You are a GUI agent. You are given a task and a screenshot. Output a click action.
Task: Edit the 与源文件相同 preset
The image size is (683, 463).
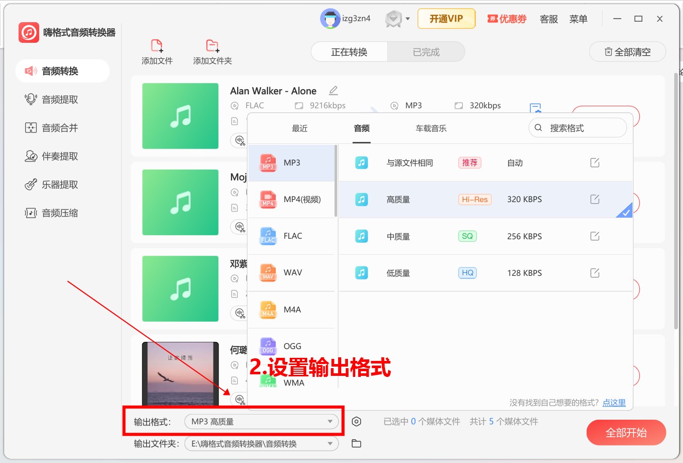595,163
